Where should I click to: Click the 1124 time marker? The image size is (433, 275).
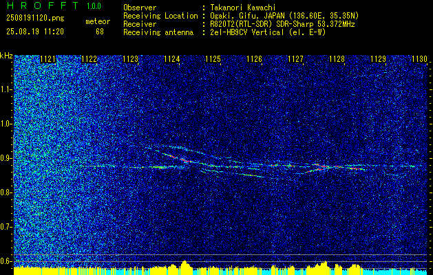point(172,59)
